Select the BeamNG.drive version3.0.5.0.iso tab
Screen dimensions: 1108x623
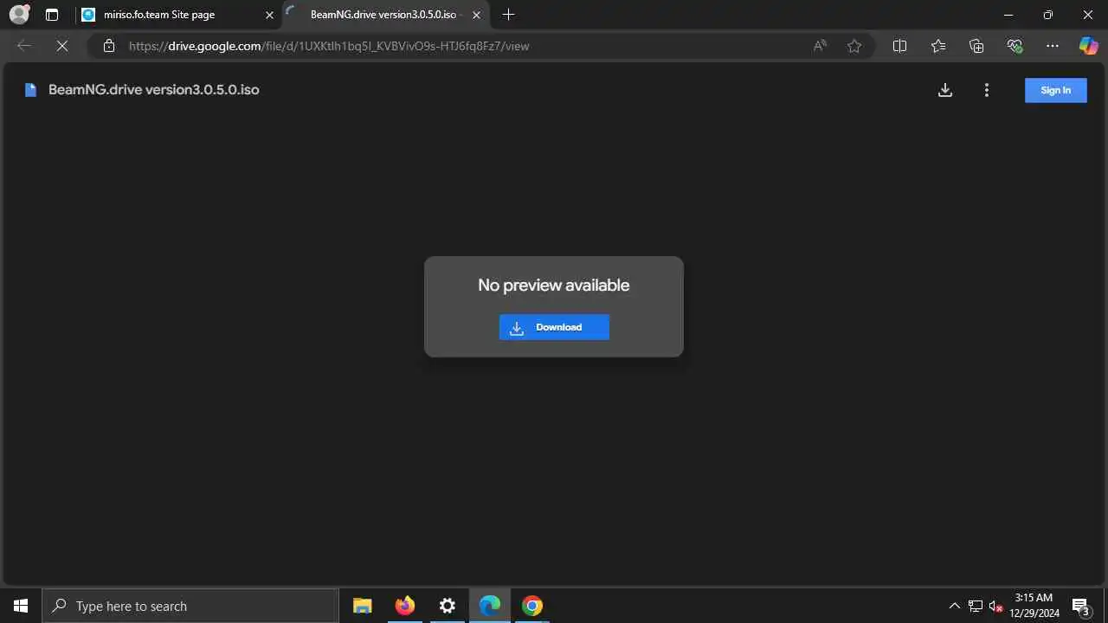point(384,15)
